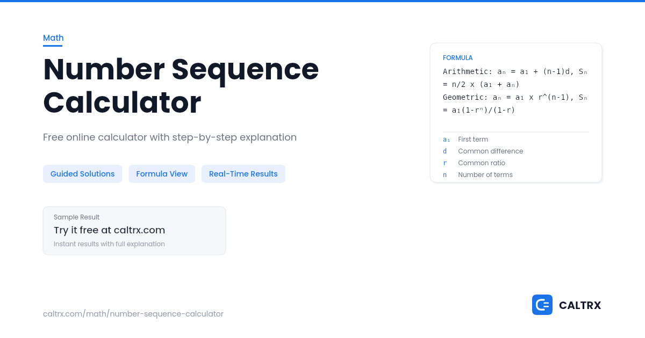Click Instant results with full explanation text
Viewport: 645px width, 338px height.
tap(109, 244)
